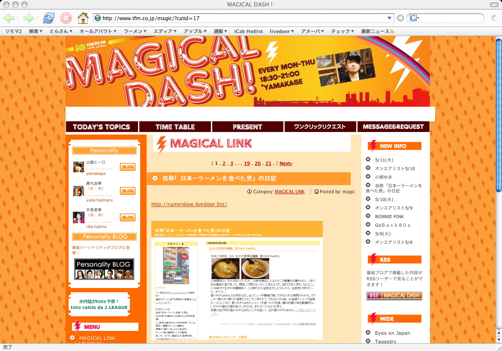Image resolution: width=502 pixels, height=351 pixels.
Task: Open the MESSAGE&REQUEST tab
Action: point(394,127)
